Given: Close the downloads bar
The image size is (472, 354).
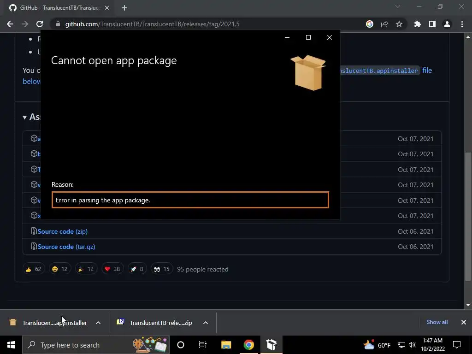Looking at the screenshot, I should (x=464, y=322).
